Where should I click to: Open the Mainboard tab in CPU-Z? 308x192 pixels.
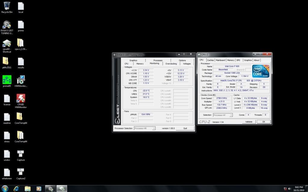click(x=220, y=60)
